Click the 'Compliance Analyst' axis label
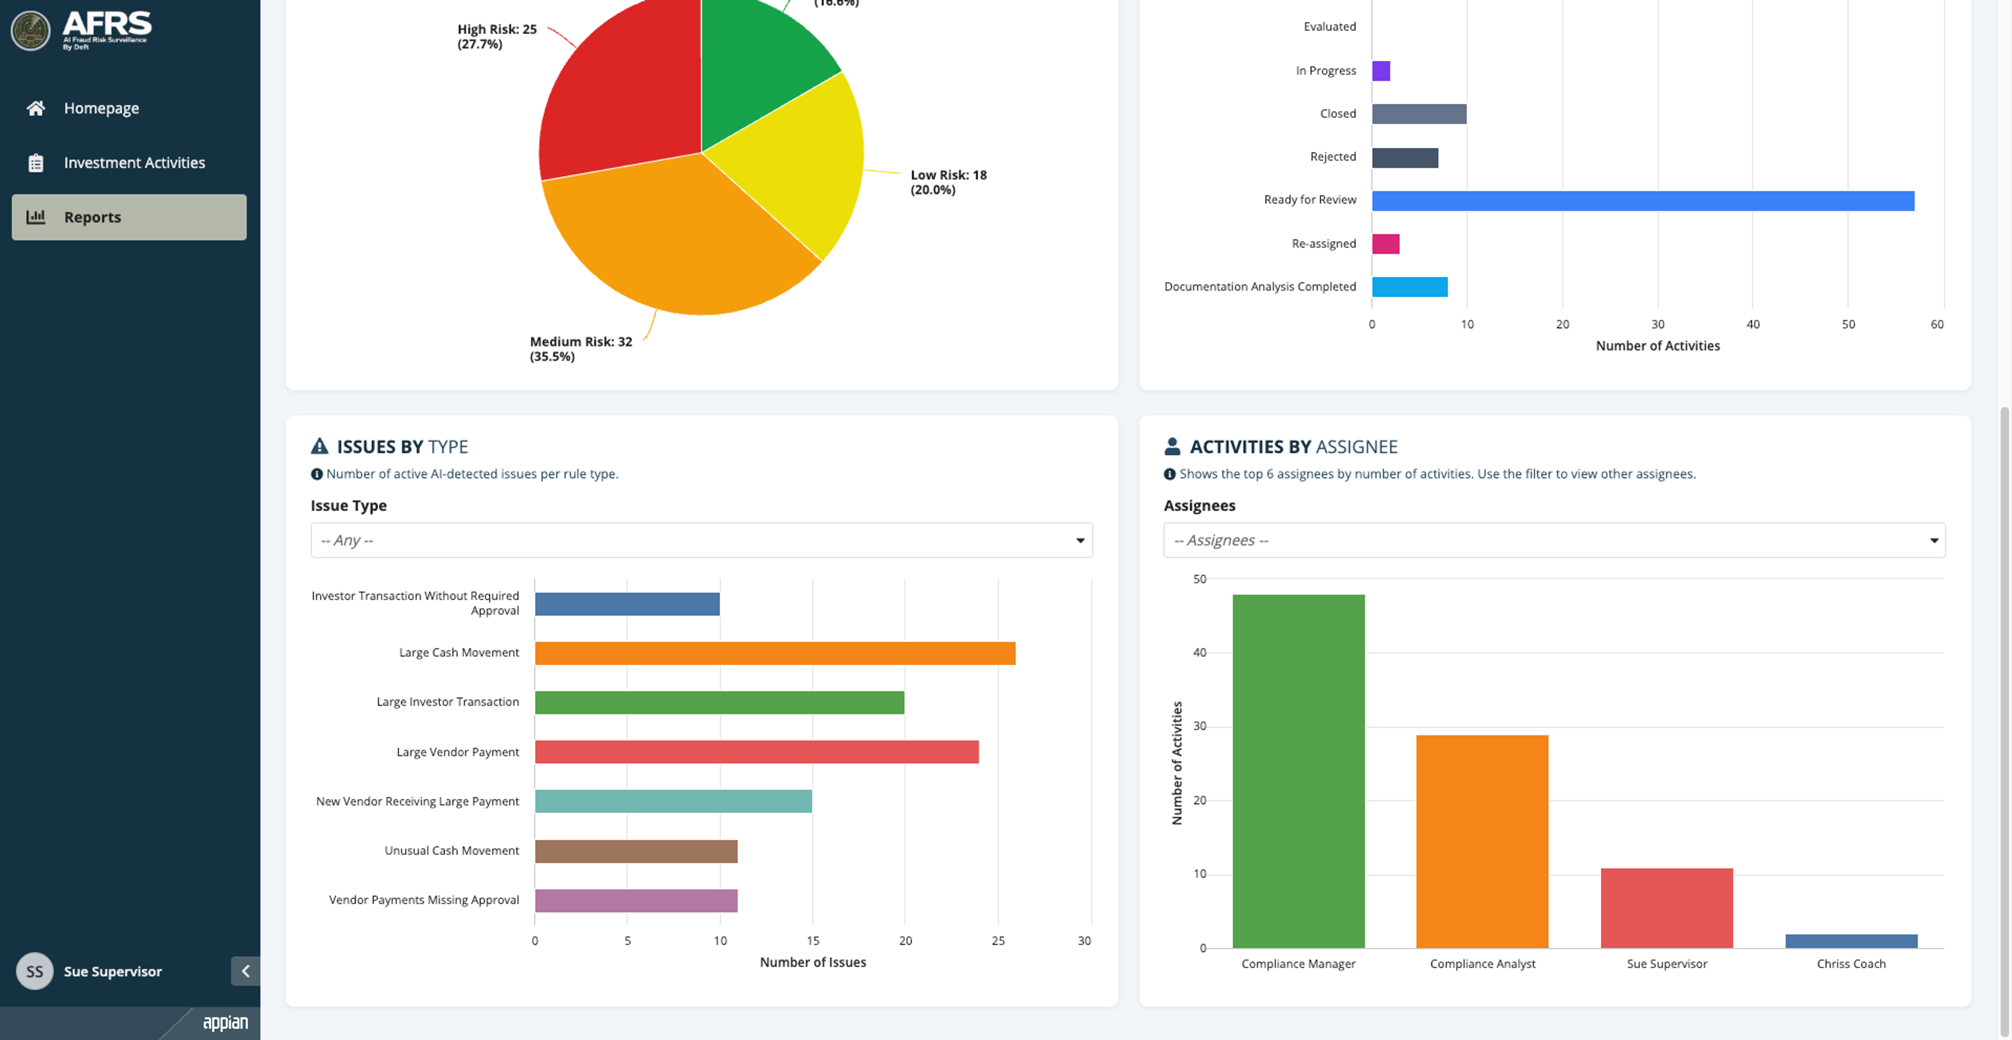 coord(1482,964)
